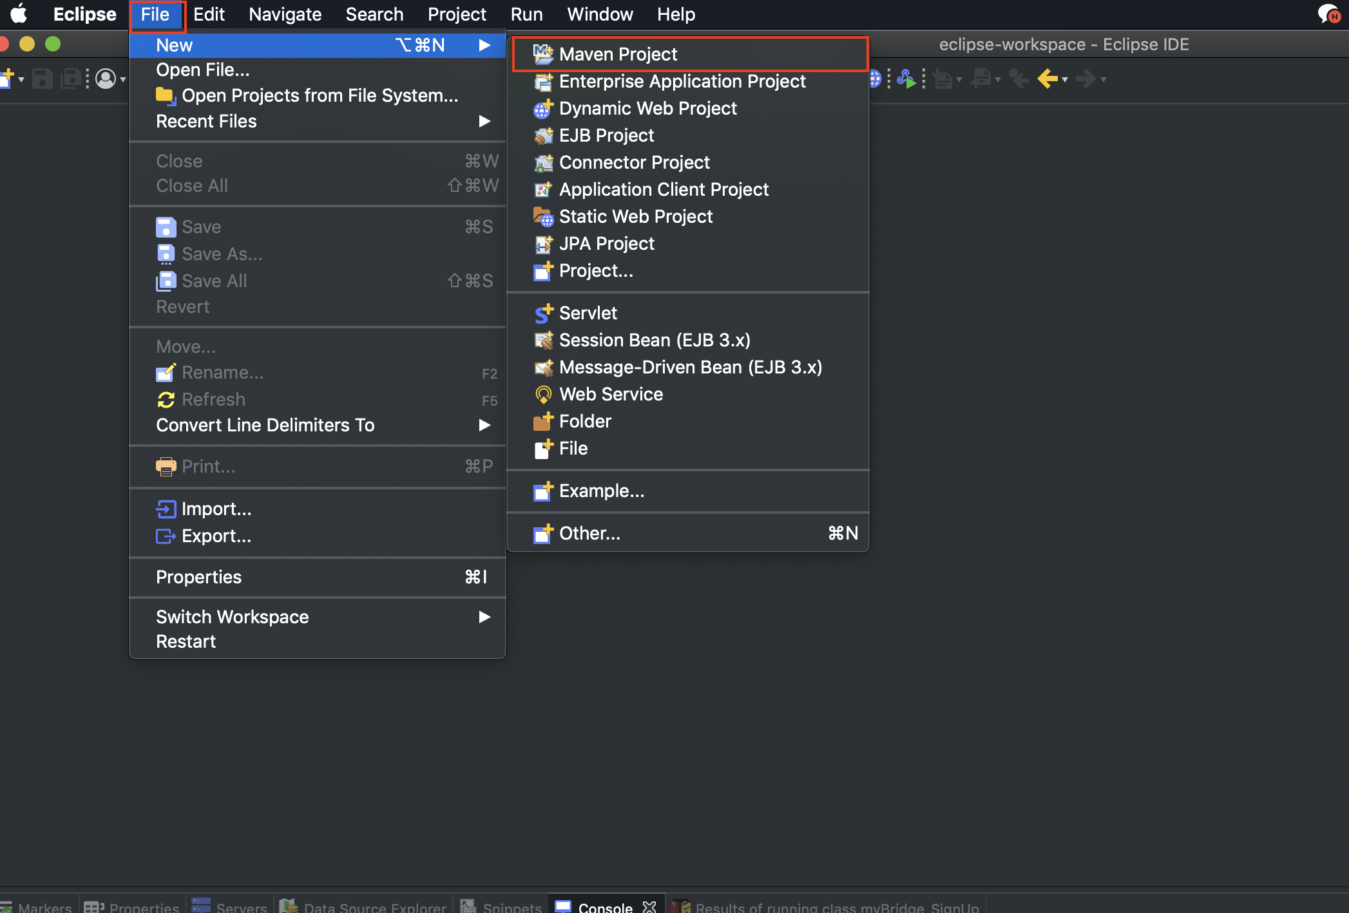Viewport: 1349px width, 913px height.
Task: Click the Folder icon in New submenu
Action: 543,422
